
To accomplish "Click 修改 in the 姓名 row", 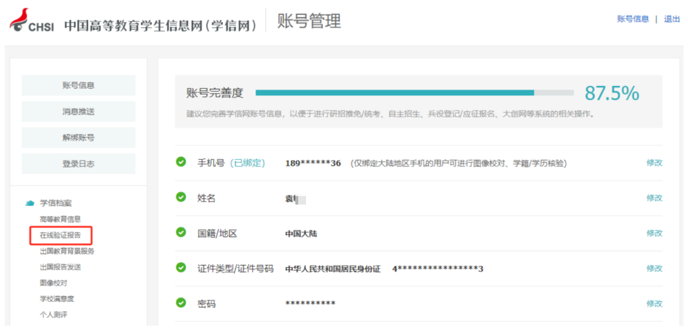I will pyautogui.click(x=654, y=198).
